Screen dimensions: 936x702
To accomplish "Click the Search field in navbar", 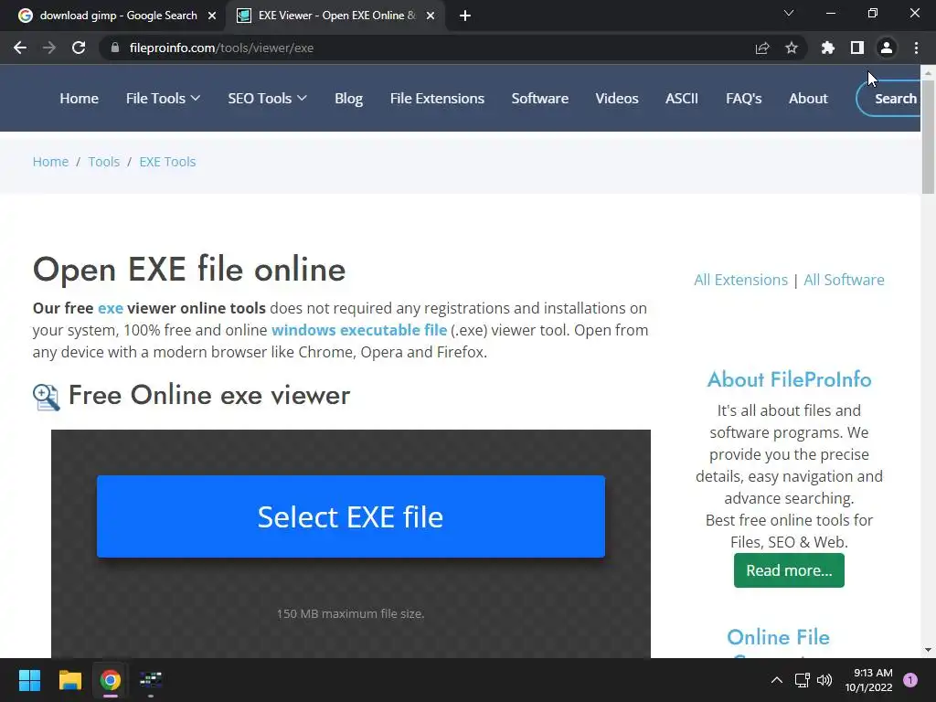I will point(888,99).
